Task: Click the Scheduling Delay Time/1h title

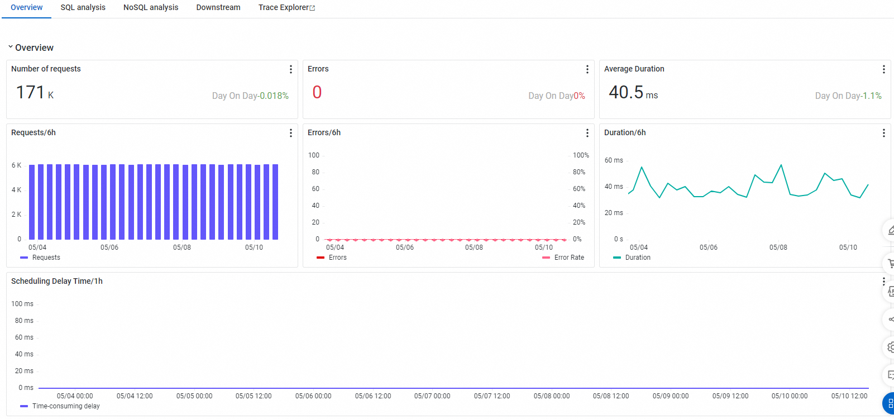Action: [57, 281]
